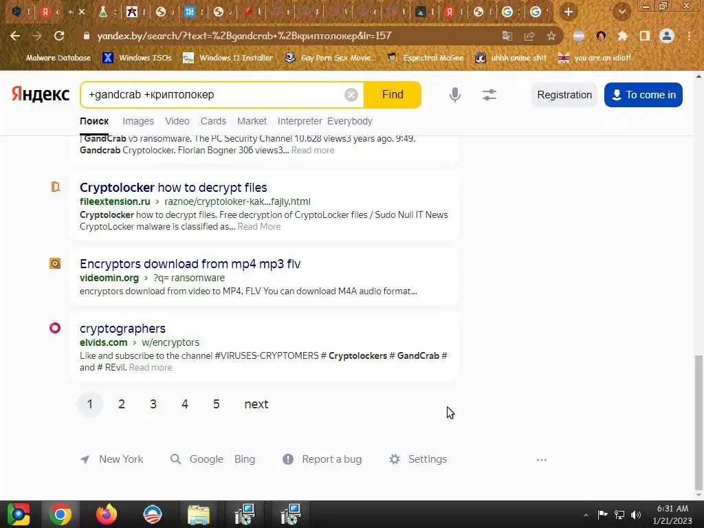Open the uhhh anime shit bookmark
Screen dimensions: 704x528
(511, 58)
